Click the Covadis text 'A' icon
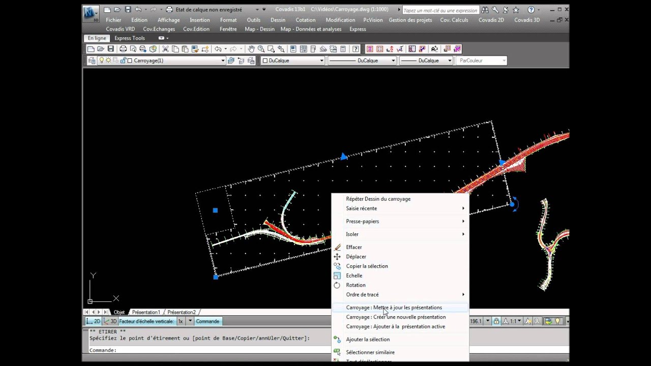Screen dimensions: 651x366 (x=434, y=49)
